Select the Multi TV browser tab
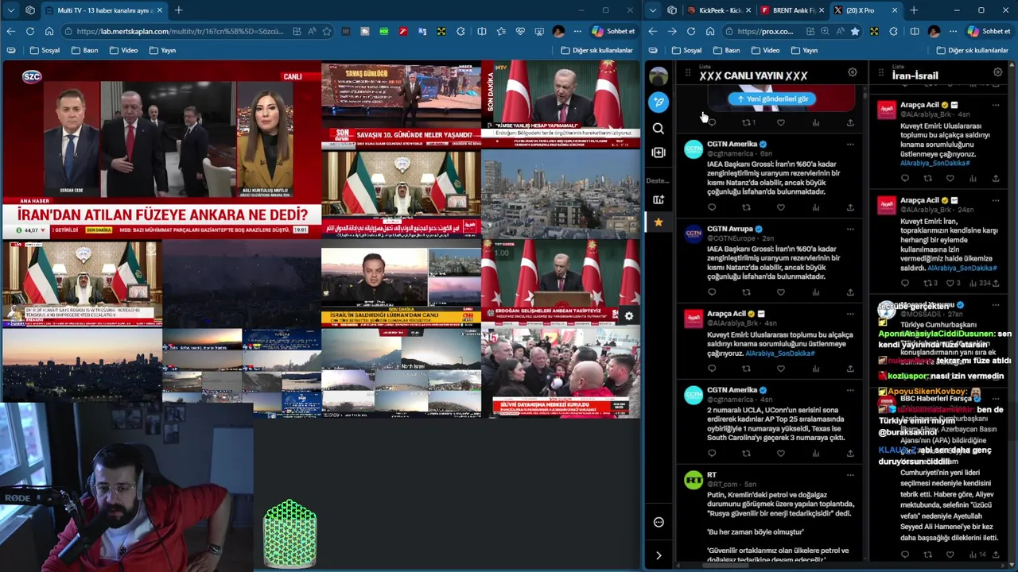This screenshot has width=1018, height=572. click(x=102, y=10)
